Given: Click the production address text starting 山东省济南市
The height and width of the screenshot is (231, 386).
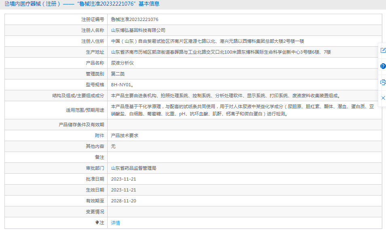Looking at the screenshot, I should point(221,52).
